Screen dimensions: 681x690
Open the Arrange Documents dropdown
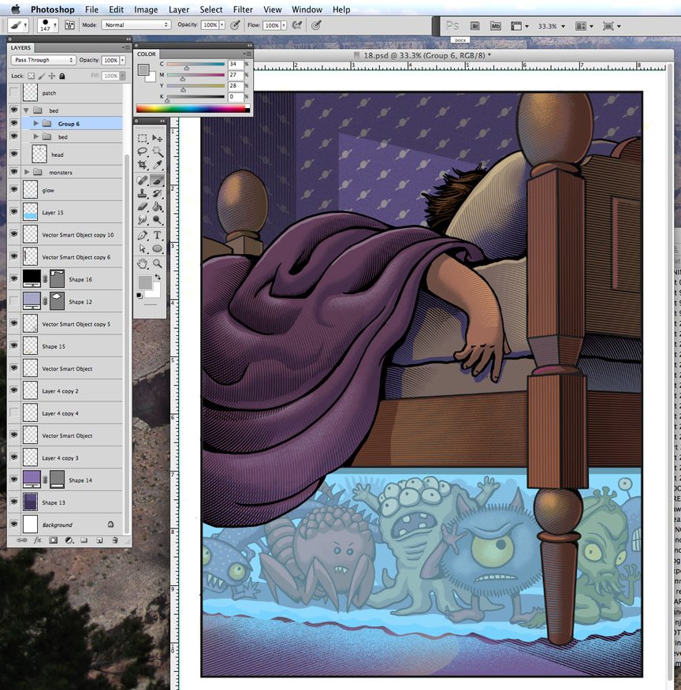pyautogui.click(x=585, y=26)
